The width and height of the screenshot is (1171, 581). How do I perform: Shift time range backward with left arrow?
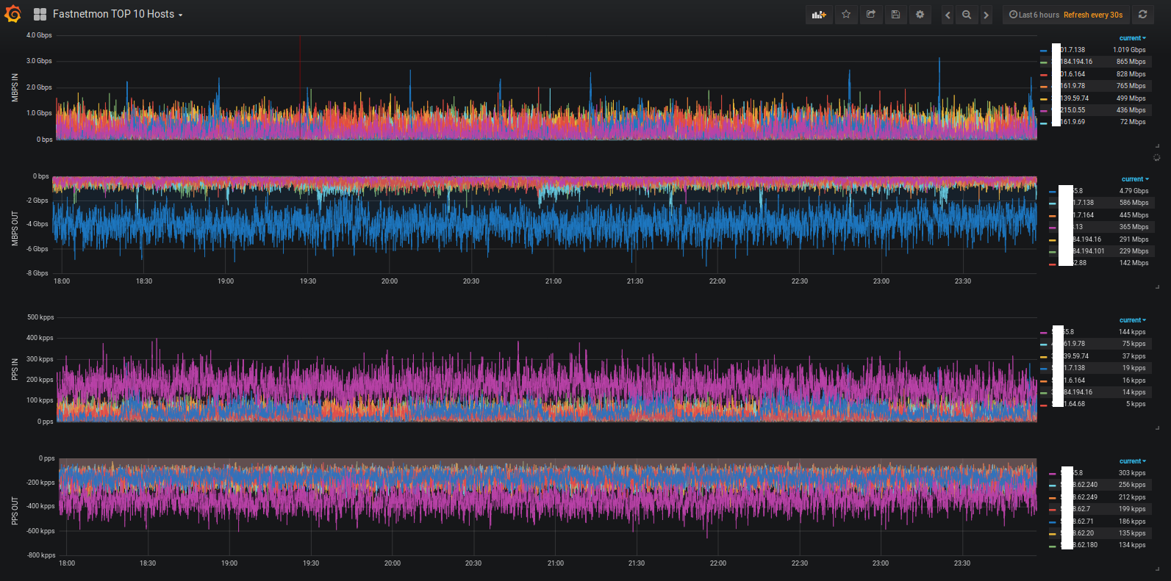tap(948, 15)
